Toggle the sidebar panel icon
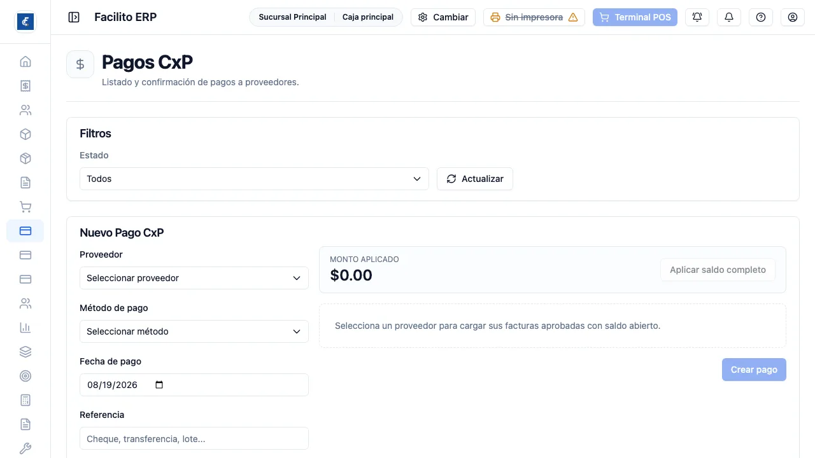Screen dimensions: 815x458 click(x=74, y=17)
